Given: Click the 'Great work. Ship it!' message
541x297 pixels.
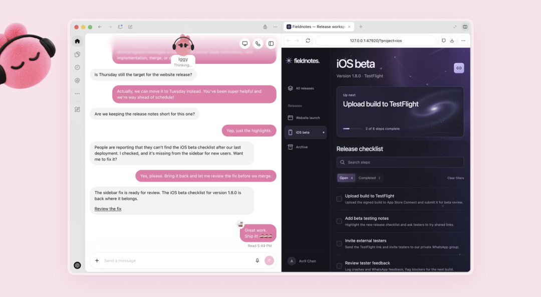Looking at the screenshot, I should click(x=258, y=233).
